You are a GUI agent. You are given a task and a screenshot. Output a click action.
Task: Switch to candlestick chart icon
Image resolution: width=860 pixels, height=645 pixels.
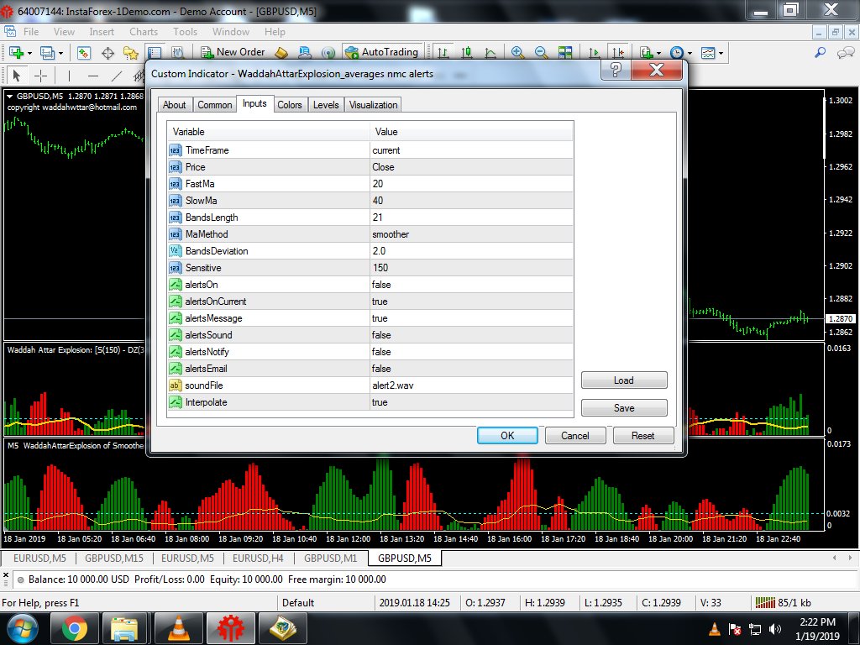pyautogui.click(x=467, y=53)
